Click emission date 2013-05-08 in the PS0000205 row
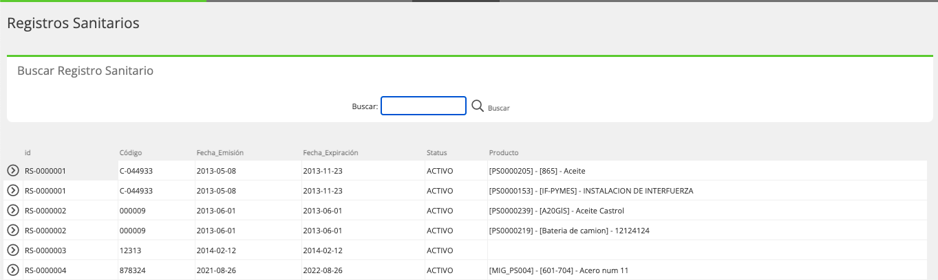 (x=216, y=171)
